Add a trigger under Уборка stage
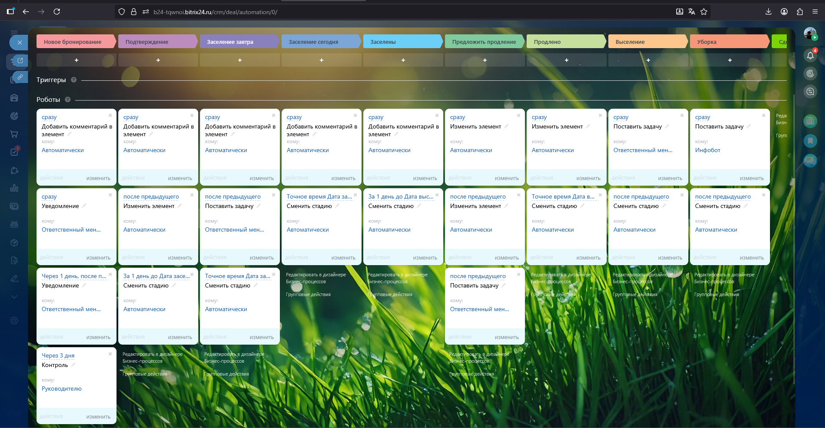The width and height of the screenshot is (825, 428). click(730, 60)
